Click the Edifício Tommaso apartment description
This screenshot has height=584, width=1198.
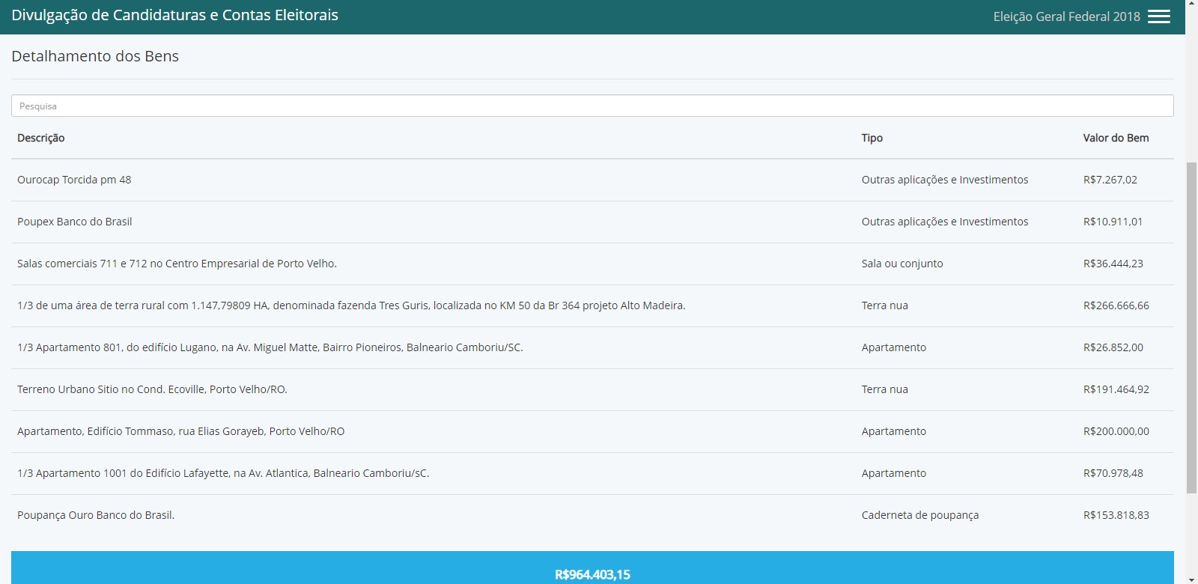(x=180, y=431)
